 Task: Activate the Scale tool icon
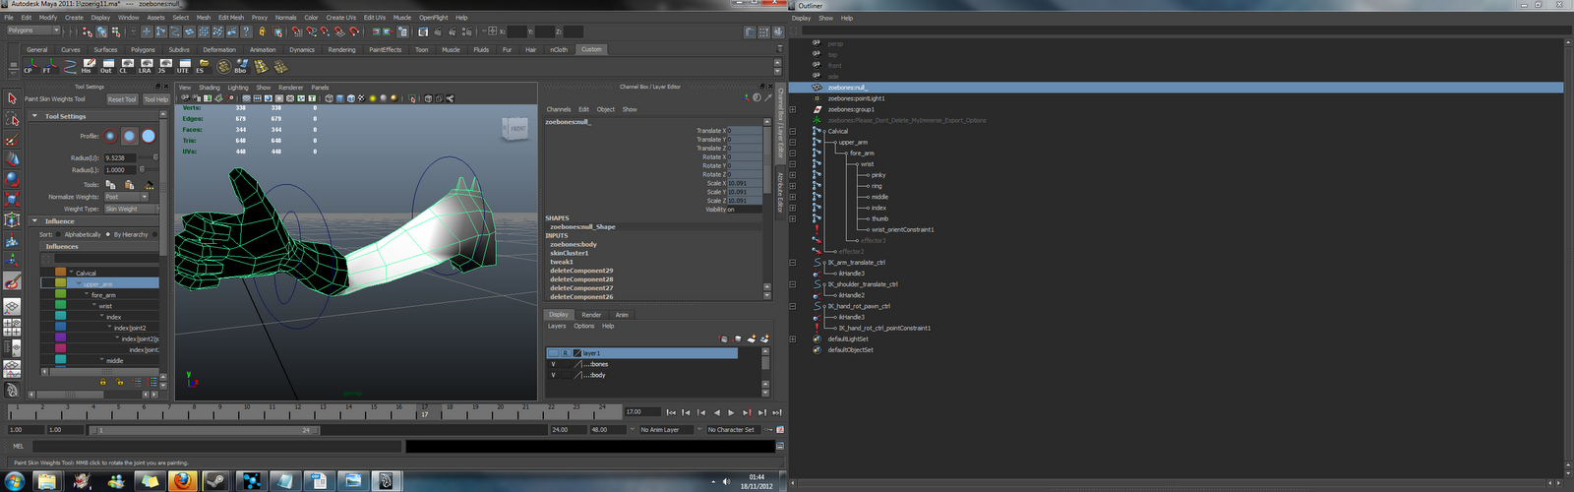pyautogui.click(x=12, y=199)
